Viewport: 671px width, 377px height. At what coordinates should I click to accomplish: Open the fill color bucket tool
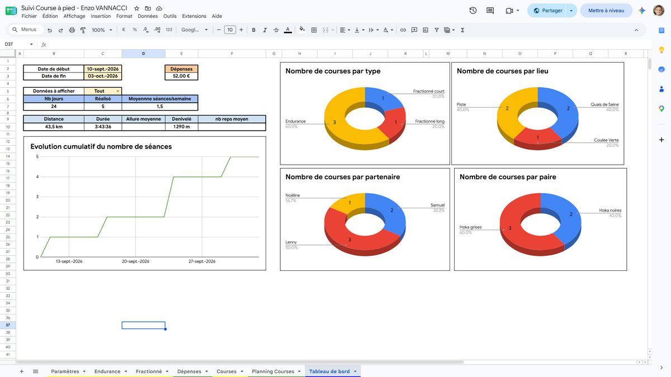302,30
